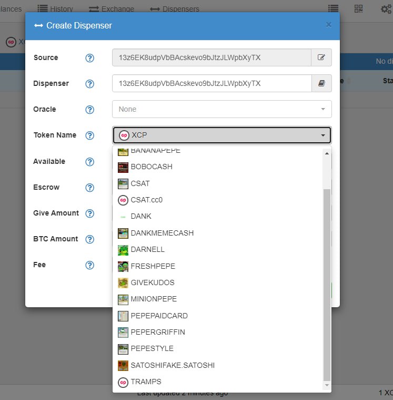Select FRESHPEPE token option

click(218, 266)
